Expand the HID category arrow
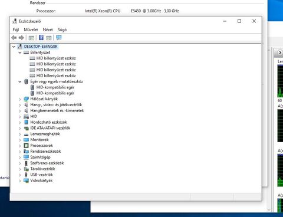Image resolution: width=283 pixels, height=217 pixels. pyautogui.click(x=20, y=117)
